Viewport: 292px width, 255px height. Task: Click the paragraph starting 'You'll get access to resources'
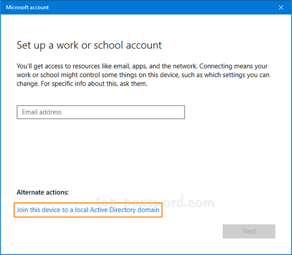click(x=143, y=75)
